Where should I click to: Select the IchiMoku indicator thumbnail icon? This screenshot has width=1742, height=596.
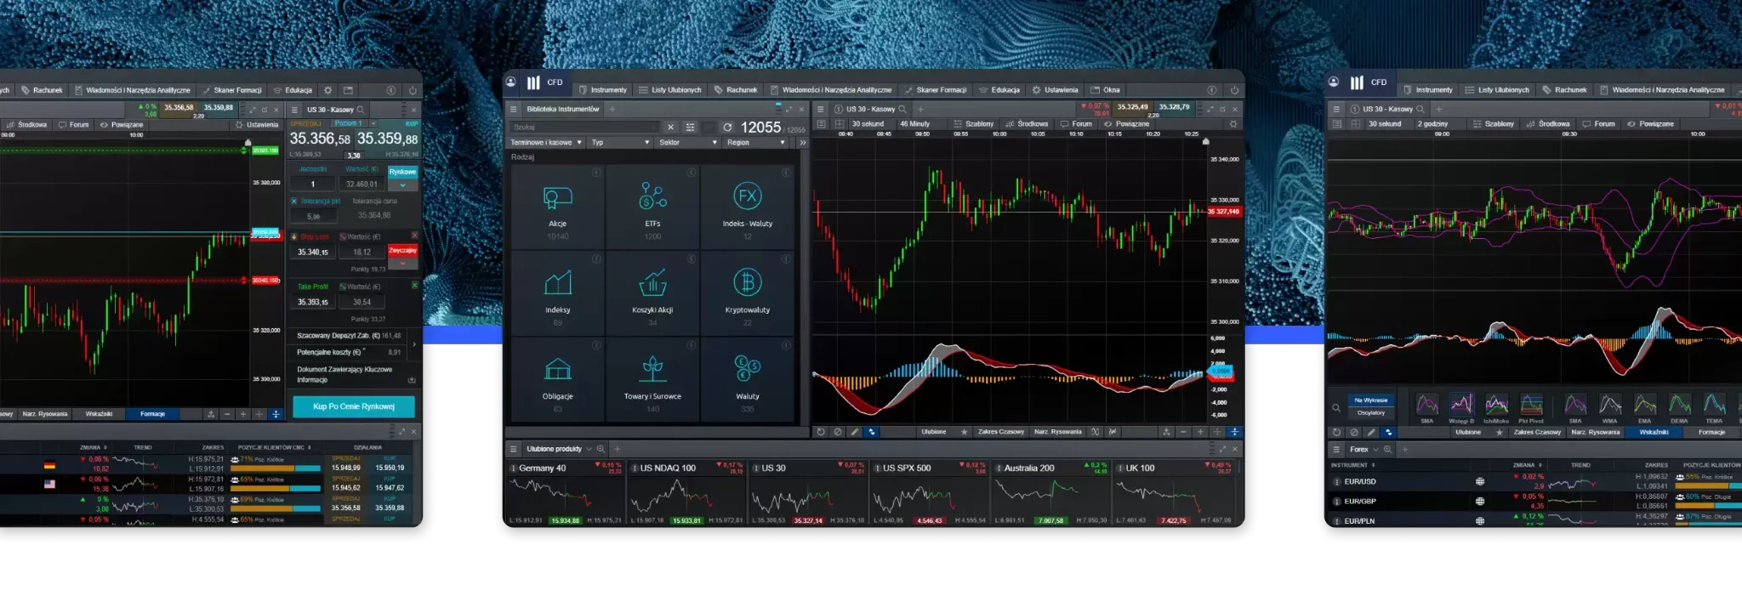click(x=1496, y=405)
